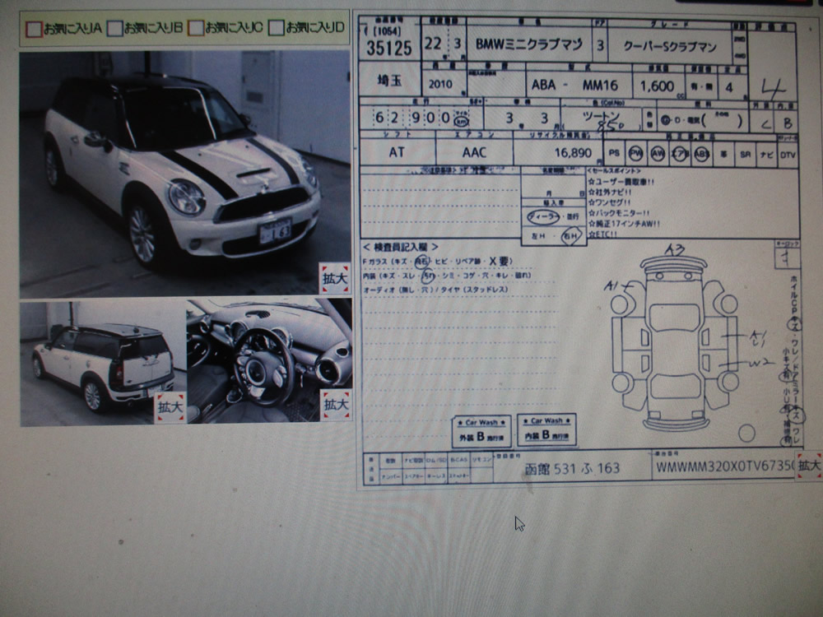Click the sales point ☆純正17インチAW!!
This screenshot has height=617, width=823.
pyautogui.click(x=624, y=224)
